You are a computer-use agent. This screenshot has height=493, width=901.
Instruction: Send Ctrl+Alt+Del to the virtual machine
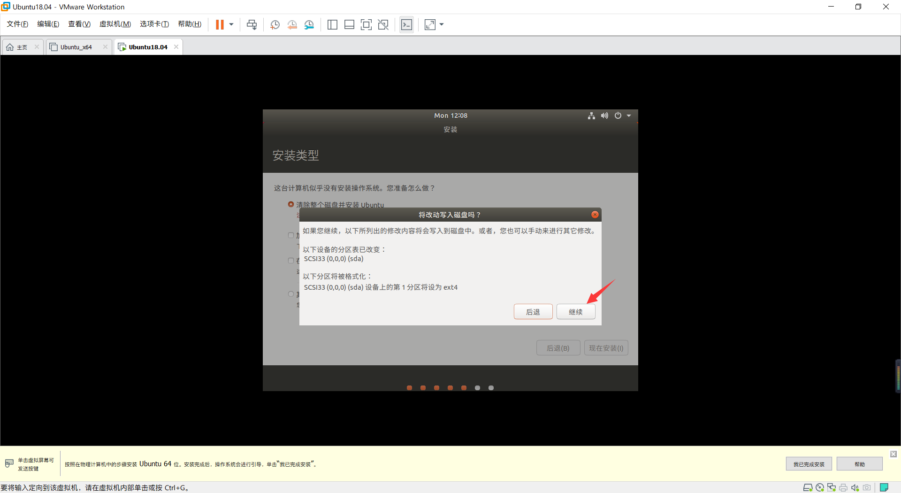click(x=252, y=24)
